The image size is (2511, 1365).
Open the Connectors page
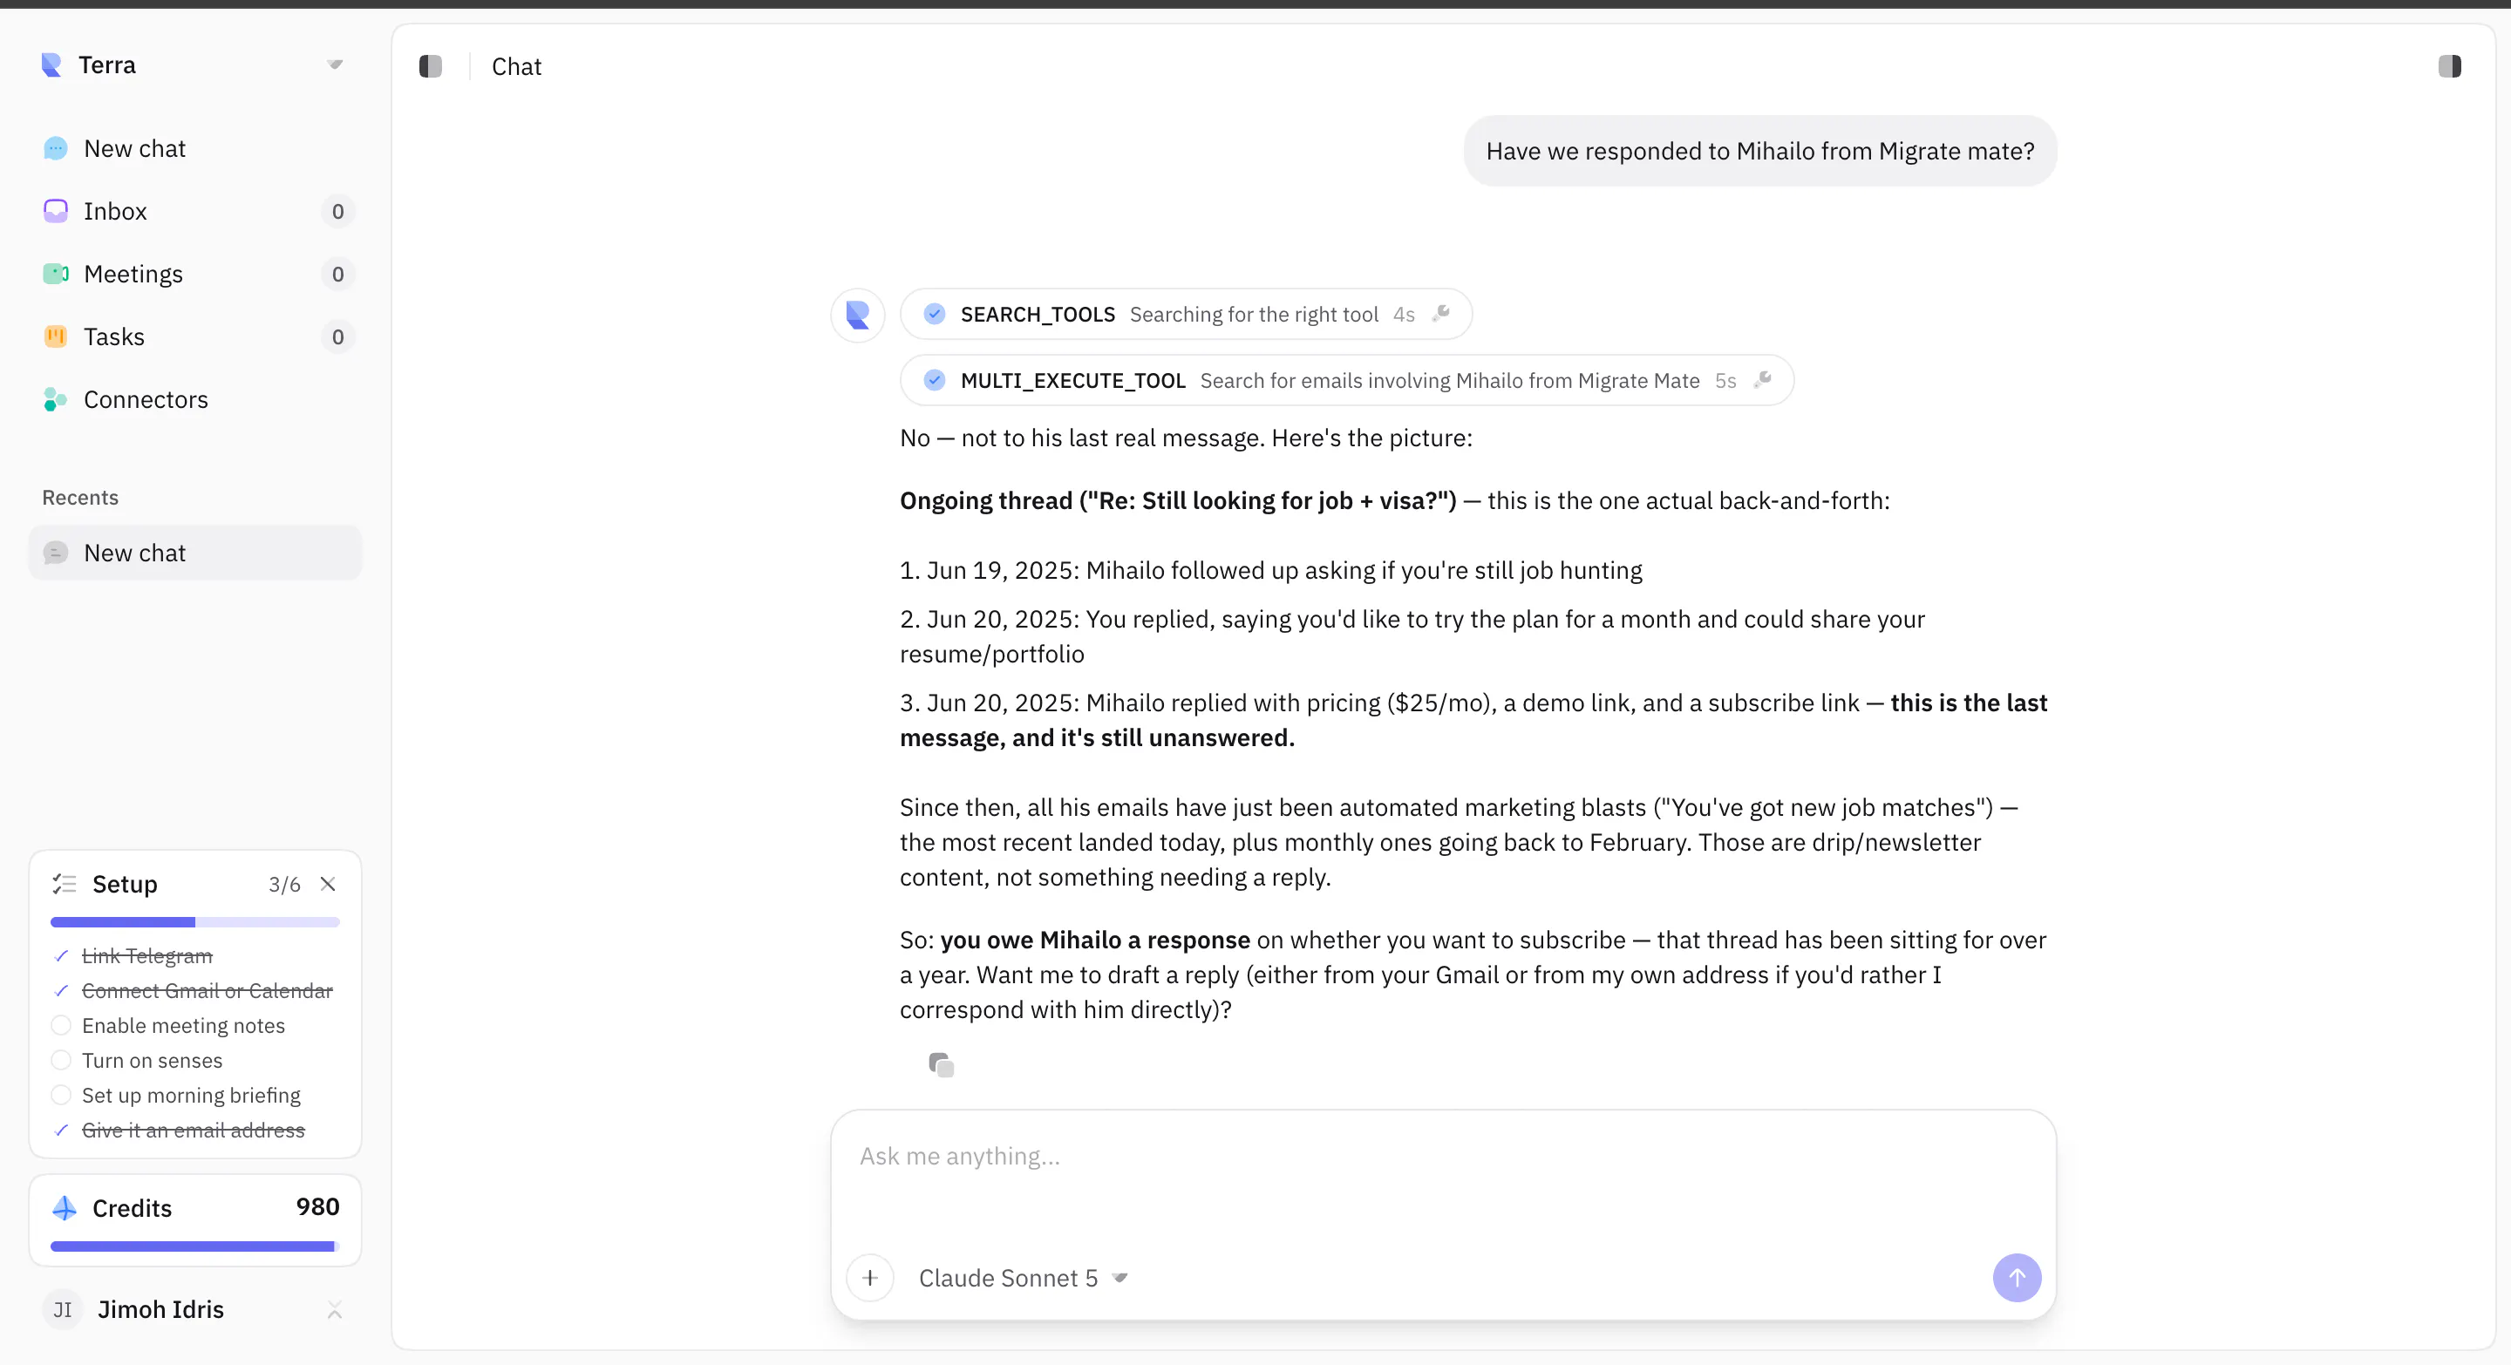195,399
